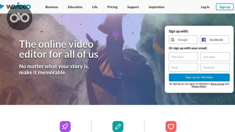Click the purple rocket icon
The width and height of the screenshot is (235, 132).
pyautogui.click(x=65, y=126)
